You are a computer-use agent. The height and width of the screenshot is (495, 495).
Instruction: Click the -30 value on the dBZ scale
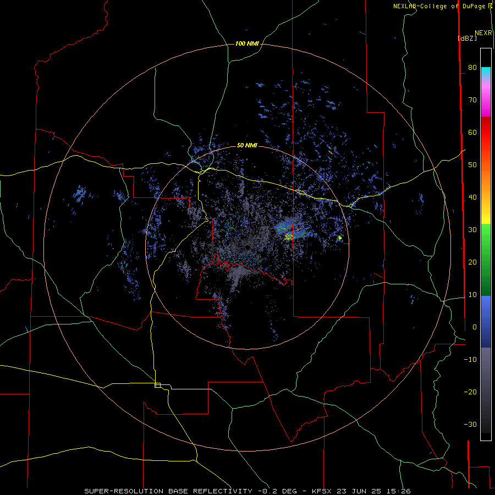pyautogui.click(x=470, y=424)
